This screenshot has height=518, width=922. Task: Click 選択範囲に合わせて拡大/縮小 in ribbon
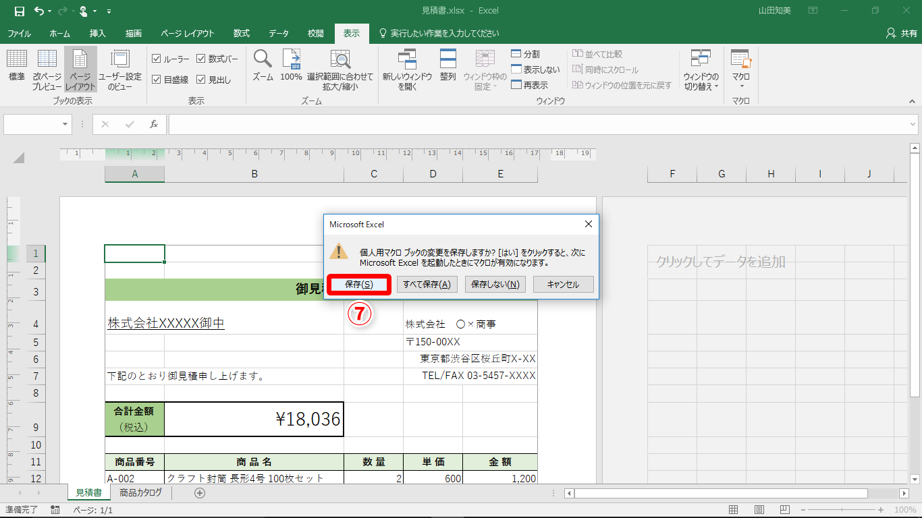340,70
